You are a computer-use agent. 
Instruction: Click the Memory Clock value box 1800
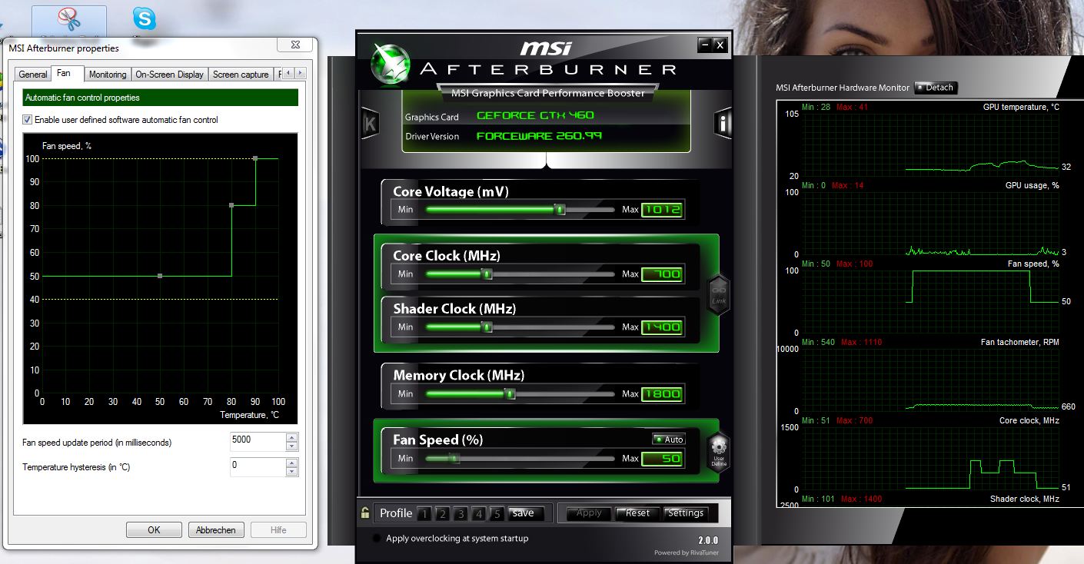pyautogui.click(x=662, y=394)
